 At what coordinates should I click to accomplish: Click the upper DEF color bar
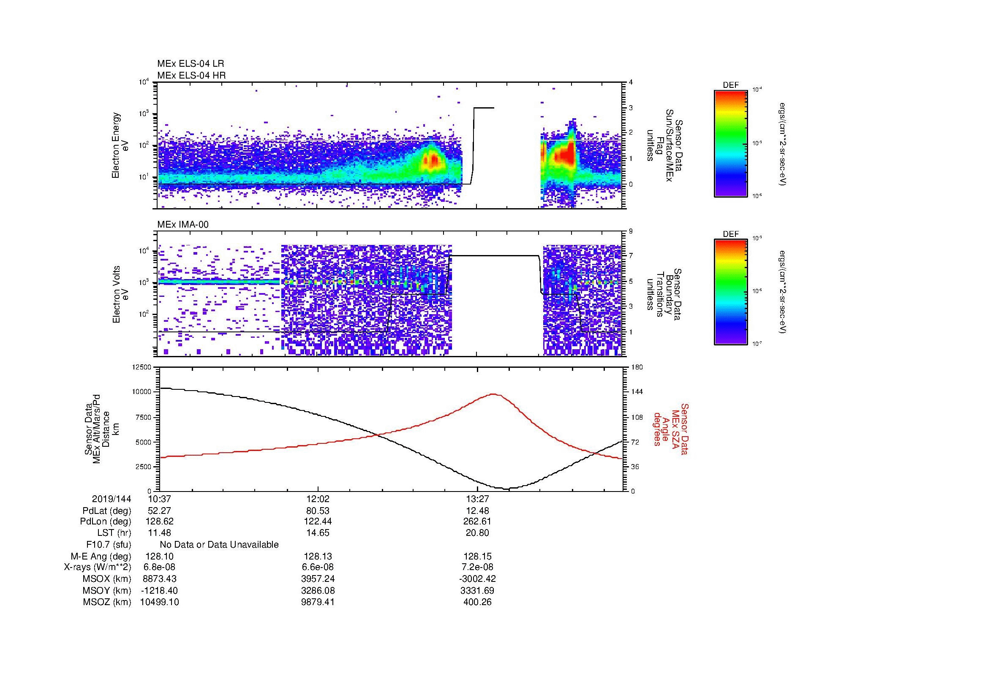coord(731,143)
